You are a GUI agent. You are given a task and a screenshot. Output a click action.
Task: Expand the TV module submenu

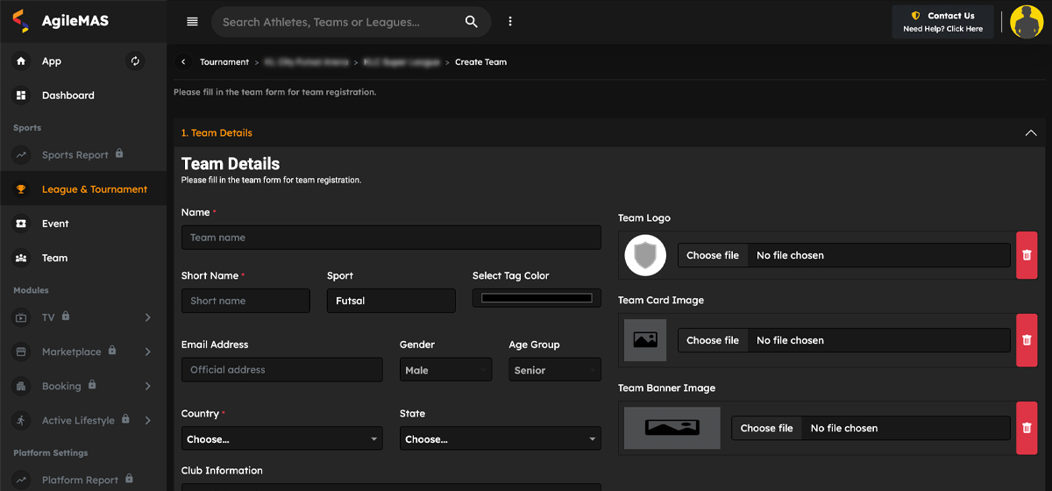click(147, 317)
